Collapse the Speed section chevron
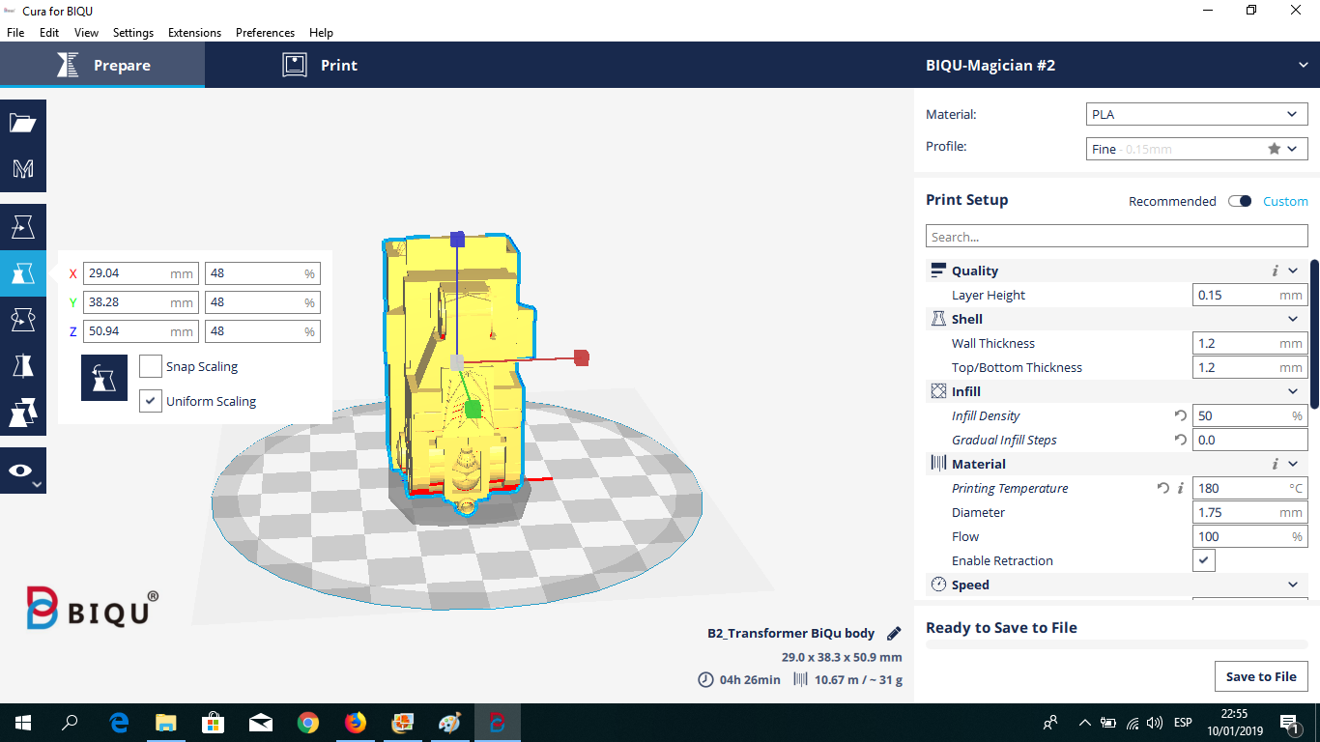This screenshot has height=742, width=1320. 1293,585
